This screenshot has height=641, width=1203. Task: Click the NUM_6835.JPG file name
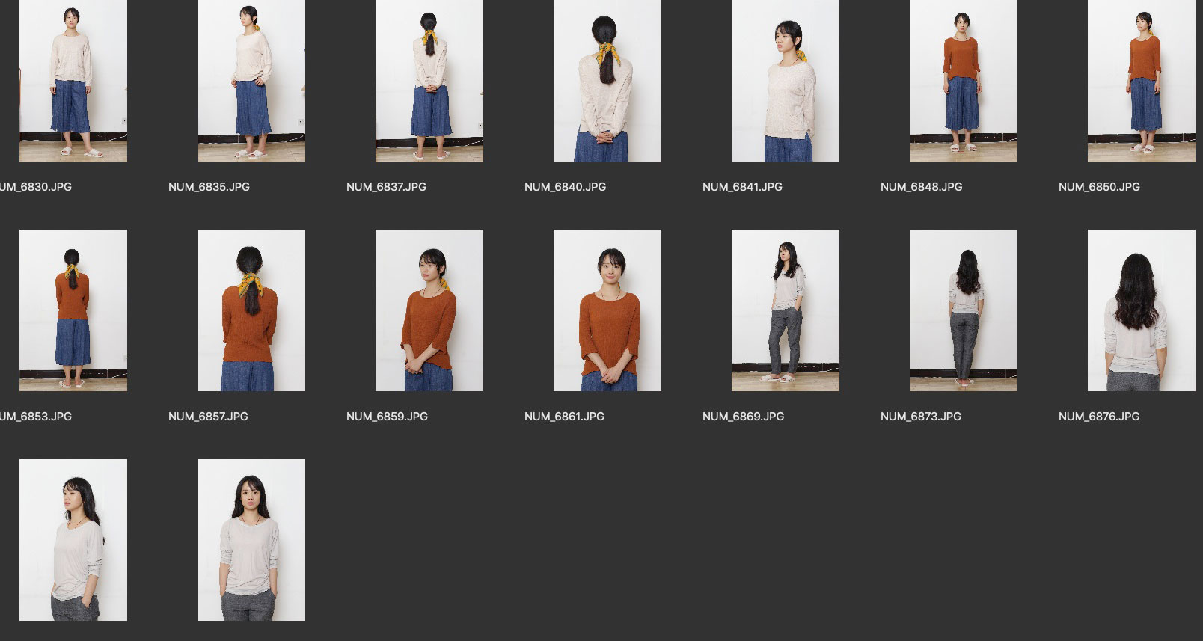209,187
